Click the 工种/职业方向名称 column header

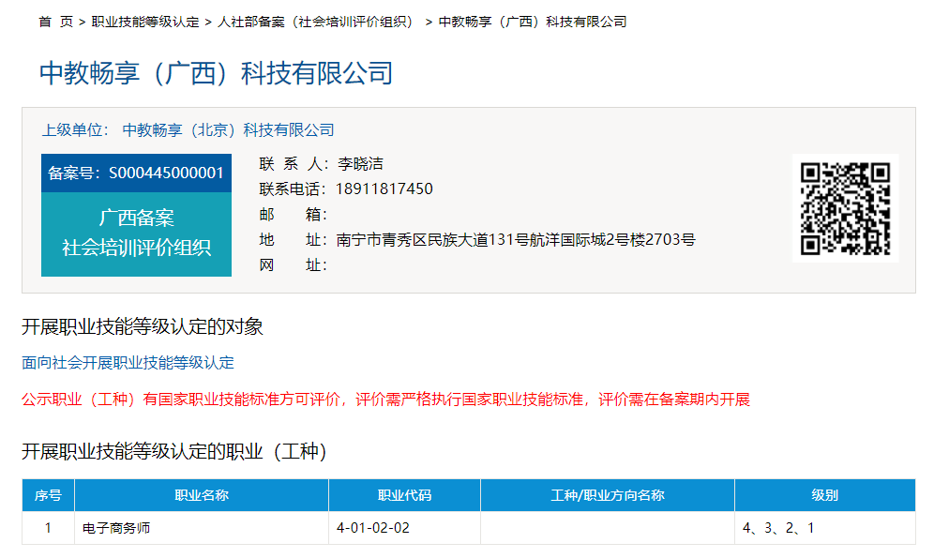pos(607,495)
